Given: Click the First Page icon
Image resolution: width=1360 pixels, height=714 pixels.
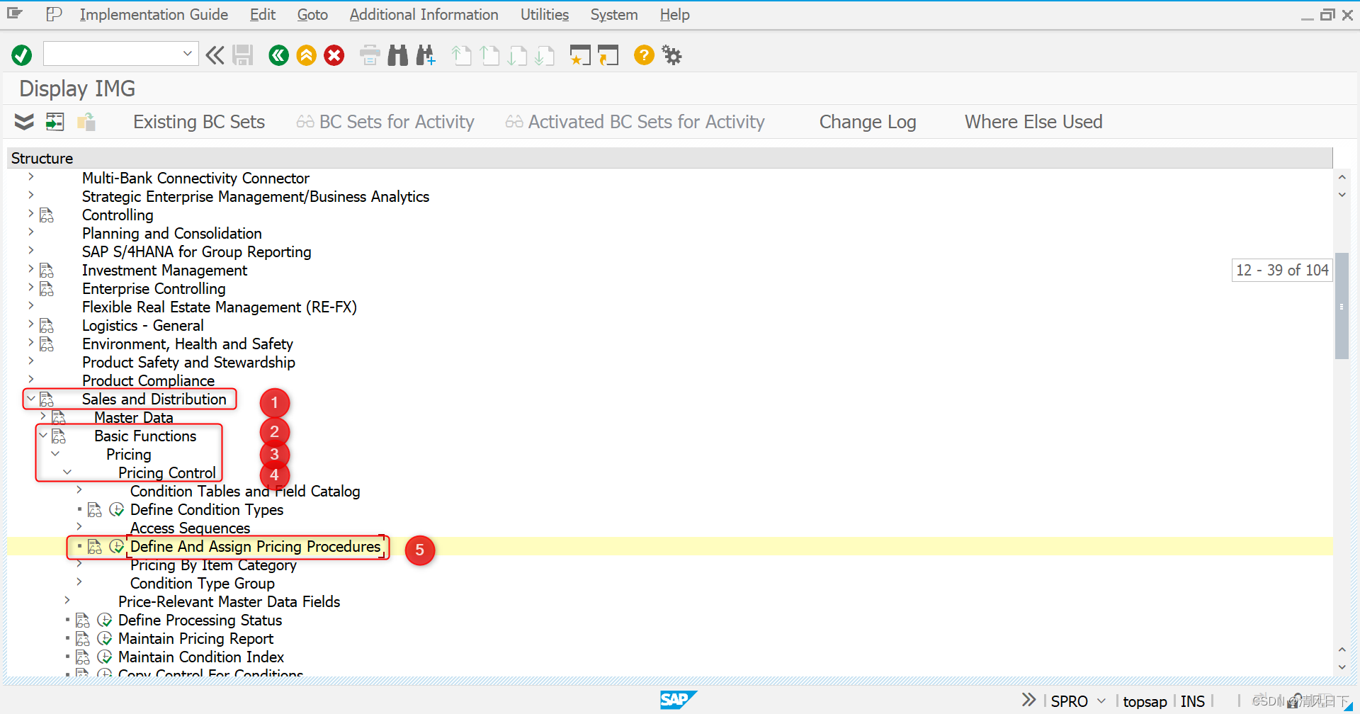Looking at the screenshot, I should [x=461, y=55].
